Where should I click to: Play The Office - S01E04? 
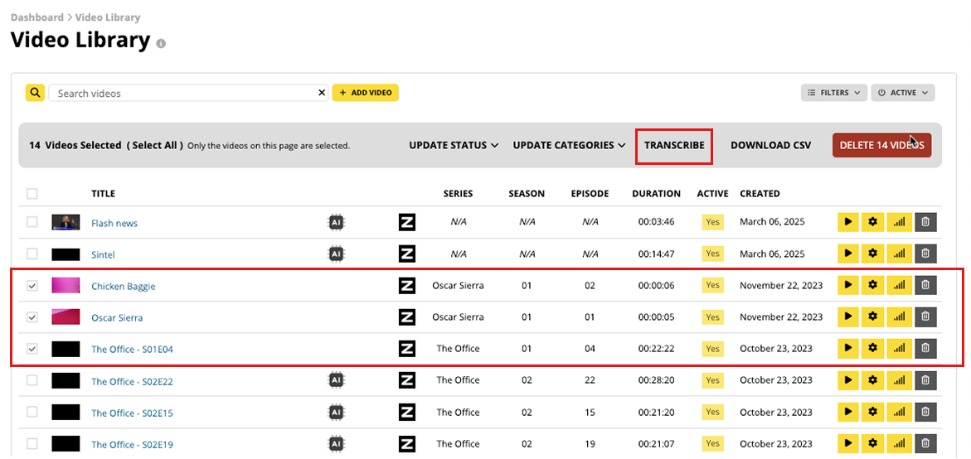point(848,348)
